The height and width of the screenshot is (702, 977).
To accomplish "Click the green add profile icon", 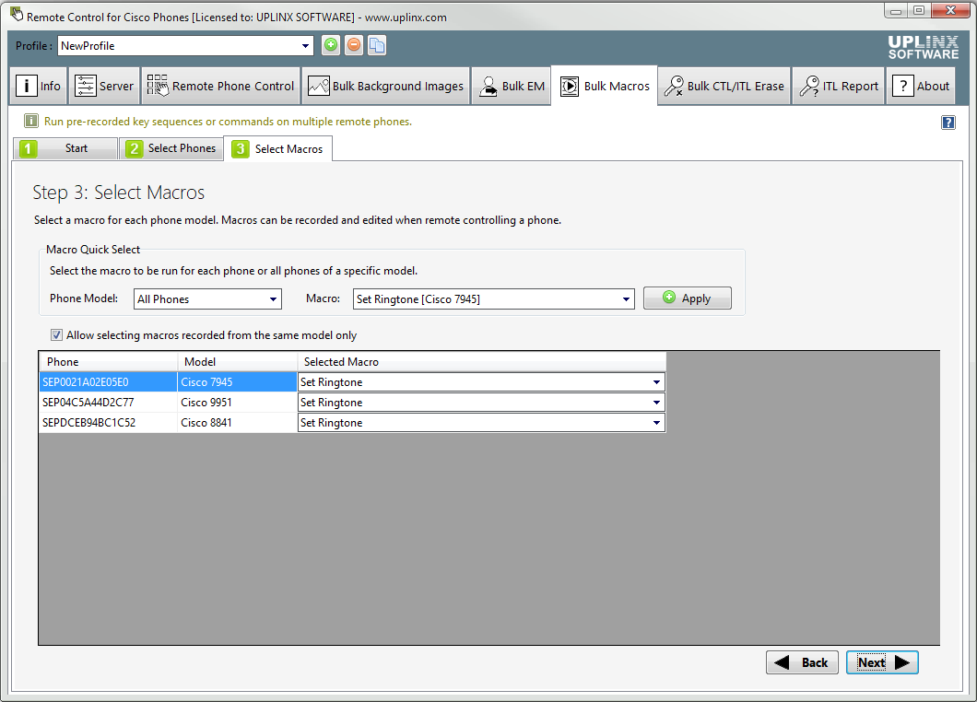I will 331,45.
